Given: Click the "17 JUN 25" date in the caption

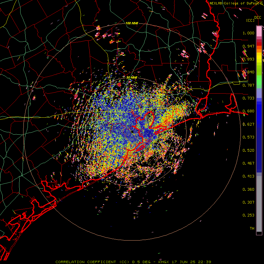Looking at the screenshot, I should coord(184,262).
